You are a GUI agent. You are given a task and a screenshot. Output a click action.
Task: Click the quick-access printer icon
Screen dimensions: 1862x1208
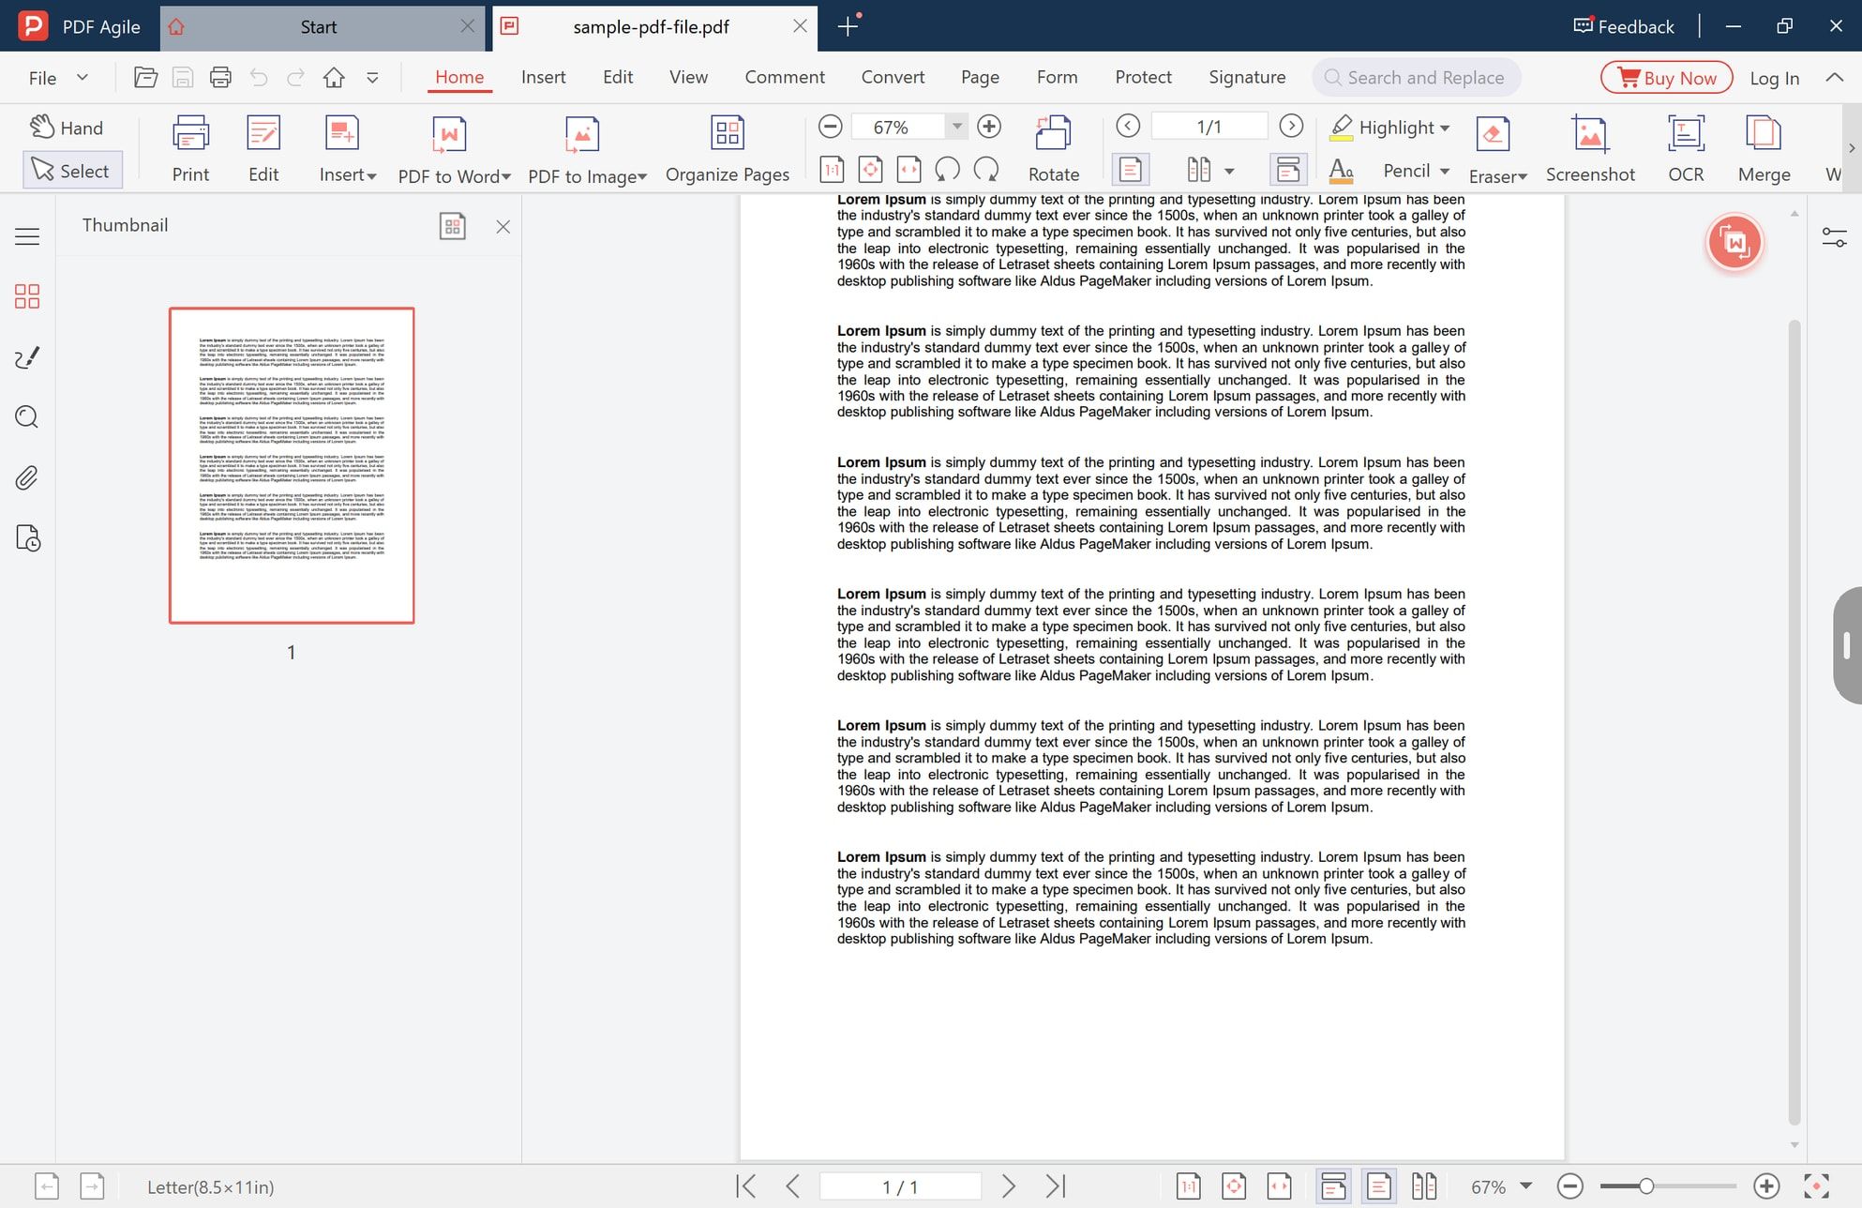[x=220, y=78]
